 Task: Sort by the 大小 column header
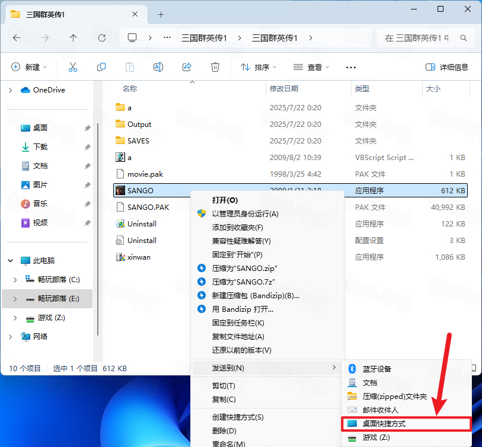(433, 89)
